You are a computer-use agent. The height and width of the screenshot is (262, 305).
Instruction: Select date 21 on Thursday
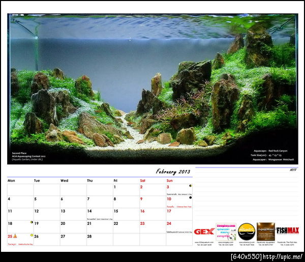click(89, 223)
